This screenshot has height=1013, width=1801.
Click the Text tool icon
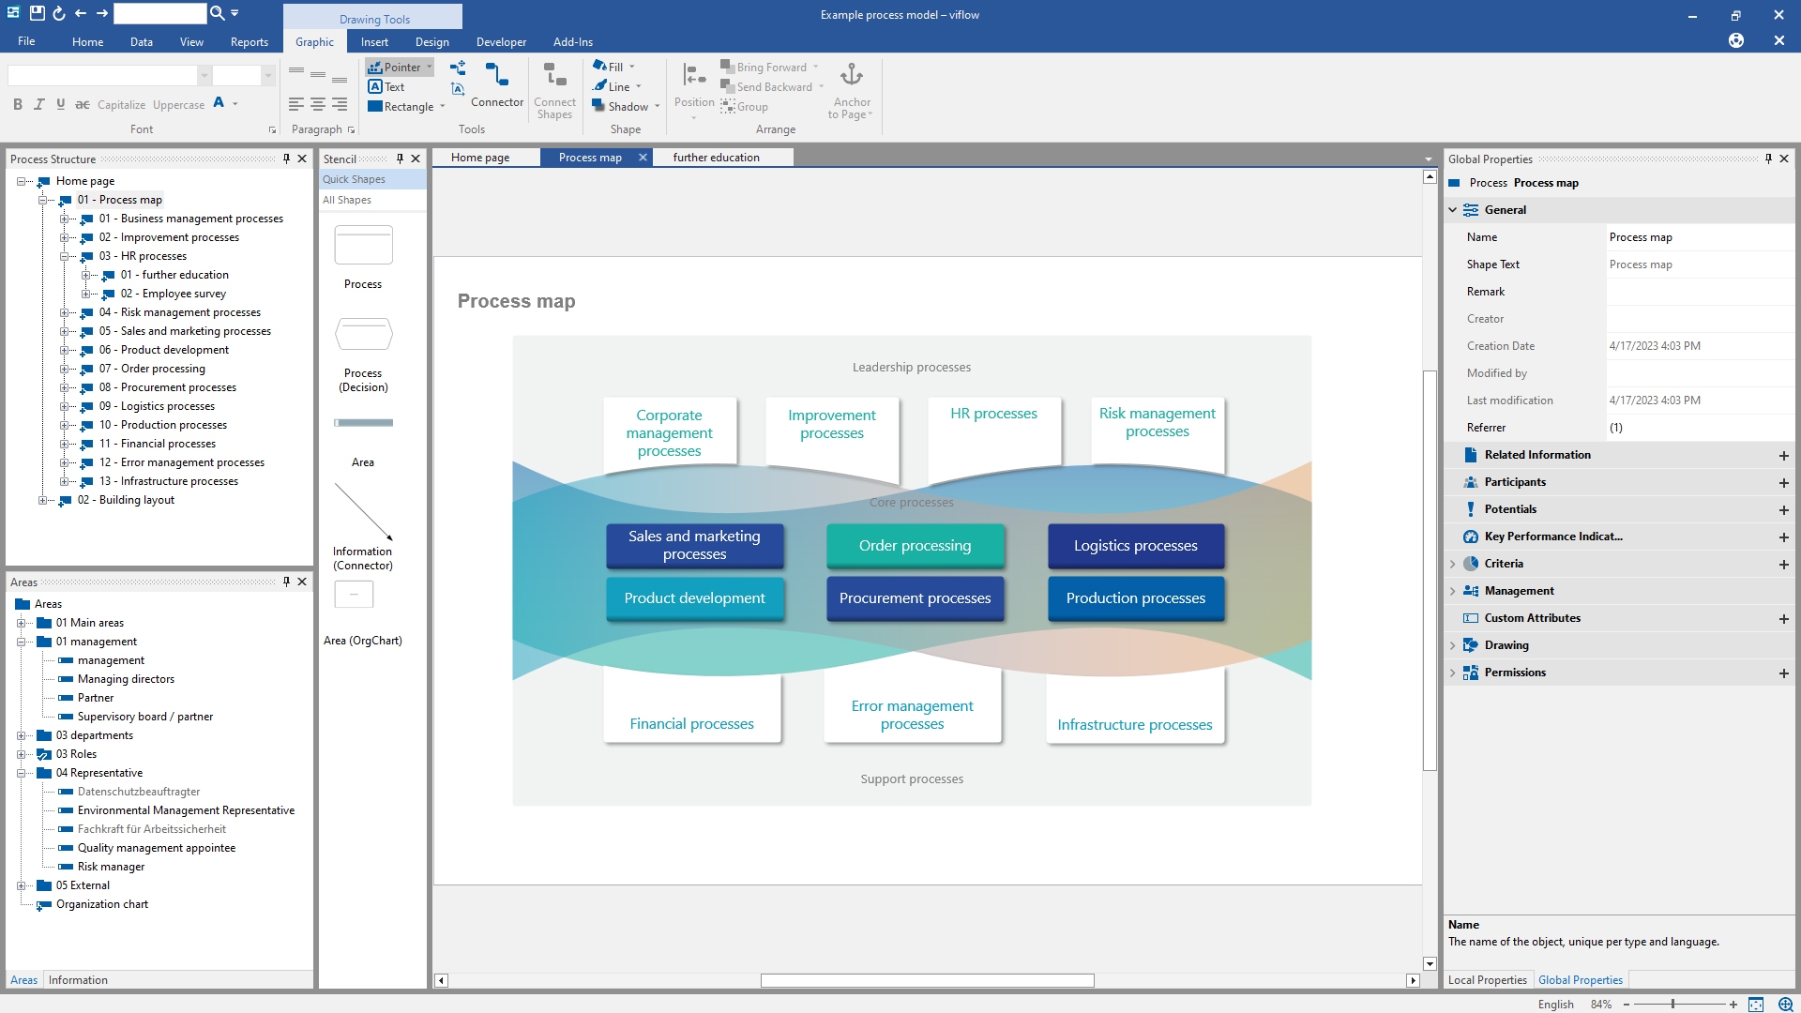[x=375, y=86]
